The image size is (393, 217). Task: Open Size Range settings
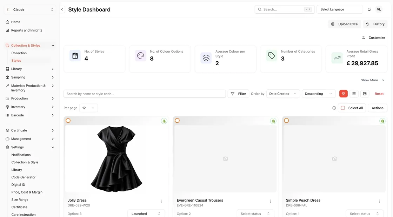(x=20, y=200)
